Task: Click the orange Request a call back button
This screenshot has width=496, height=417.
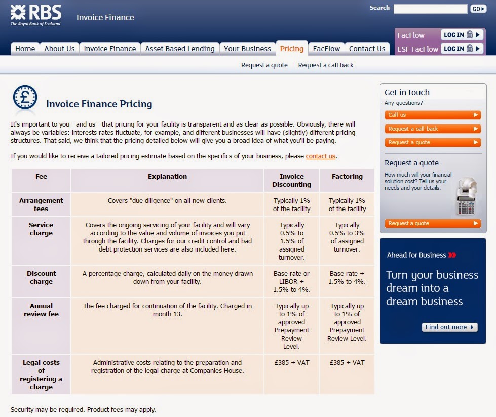Action: pos(433,129)
